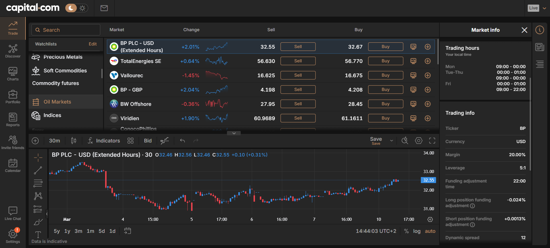Screen dimensions: 550x248
Task: Switch the Bid price type
Action: coord(148,141)
